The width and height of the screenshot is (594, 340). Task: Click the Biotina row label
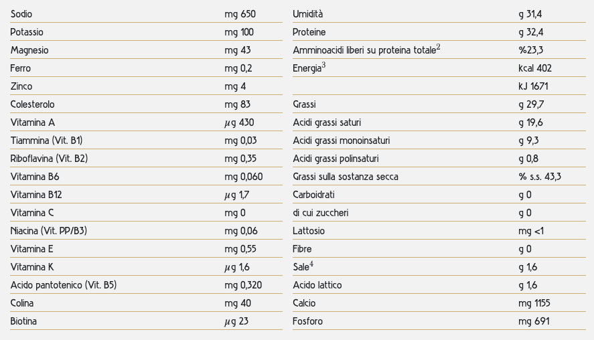[x=23, y=321]
